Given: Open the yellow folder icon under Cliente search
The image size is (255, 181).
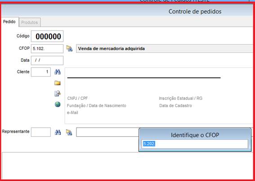Looking at the screenshot, I should click(x=58, y=83).
